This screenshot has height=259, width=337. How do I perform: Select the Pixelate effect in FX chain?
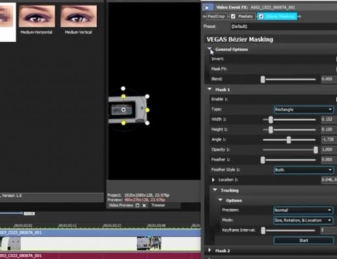pyautogui.click(x=245, y=16)
